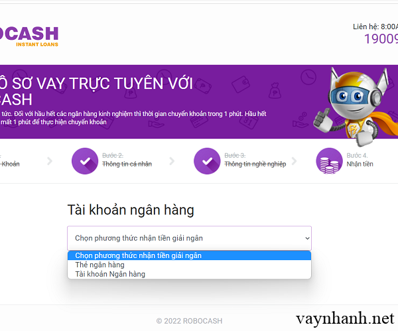Click the chevron arrow after Thông tin nghề nghiệp
The height and width of the screenshot is (331, 398).
point(294,161)
